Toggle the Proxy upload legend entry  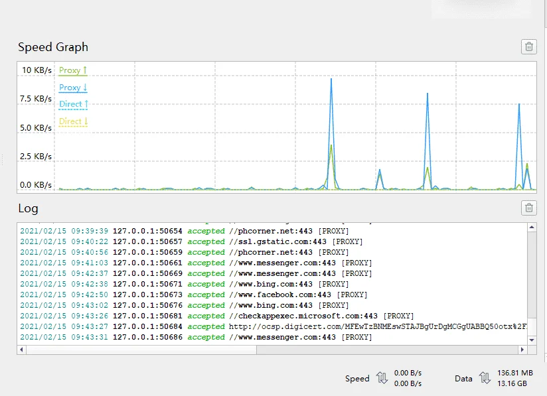(x=73, y=70)
